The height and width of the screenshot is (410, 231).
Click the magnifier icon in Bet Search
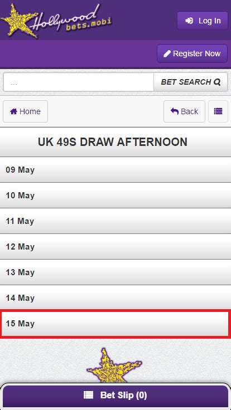(x=217, y=82)
